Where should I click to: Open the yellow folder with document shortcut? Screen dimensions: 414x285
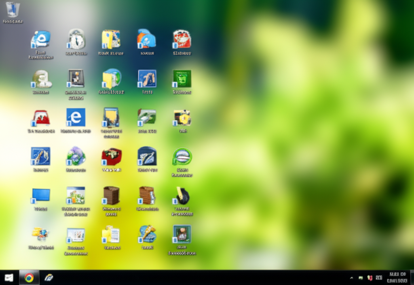pyautogui.click(x=111, y=234)
